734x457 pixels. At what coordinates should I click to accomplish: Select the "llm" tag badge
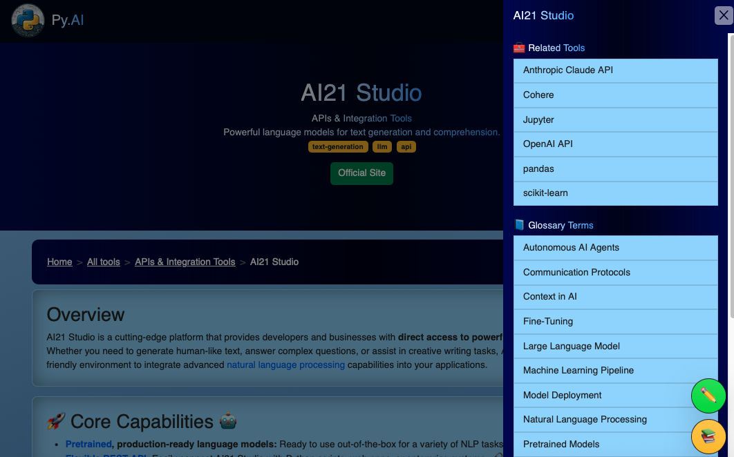click(382, 146)
